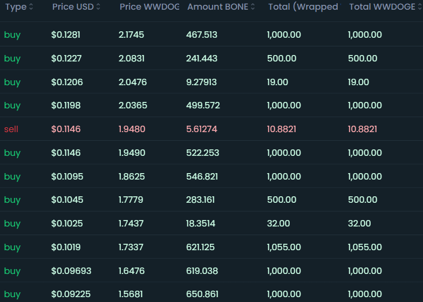Select the 32.00 Total WWDOGE cell

point(359,223)
